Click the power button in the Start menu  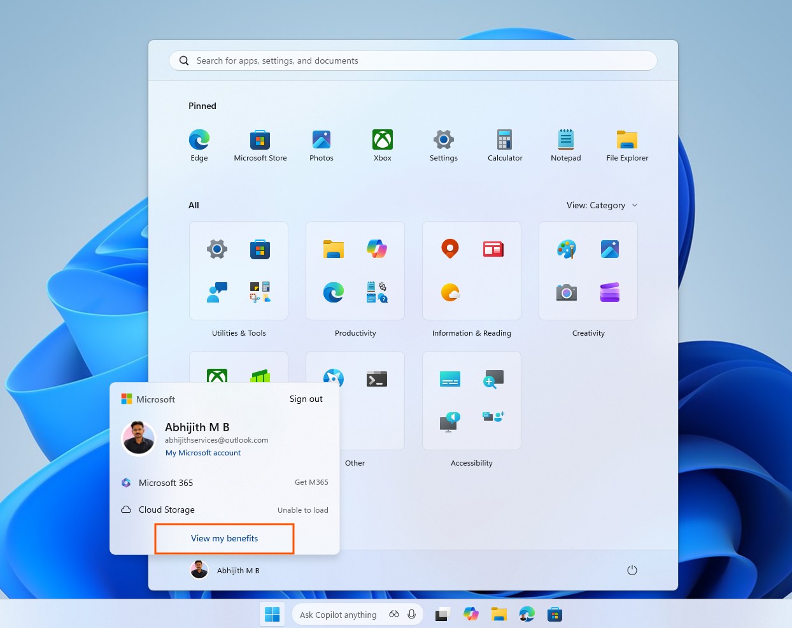tap(632, 570)
